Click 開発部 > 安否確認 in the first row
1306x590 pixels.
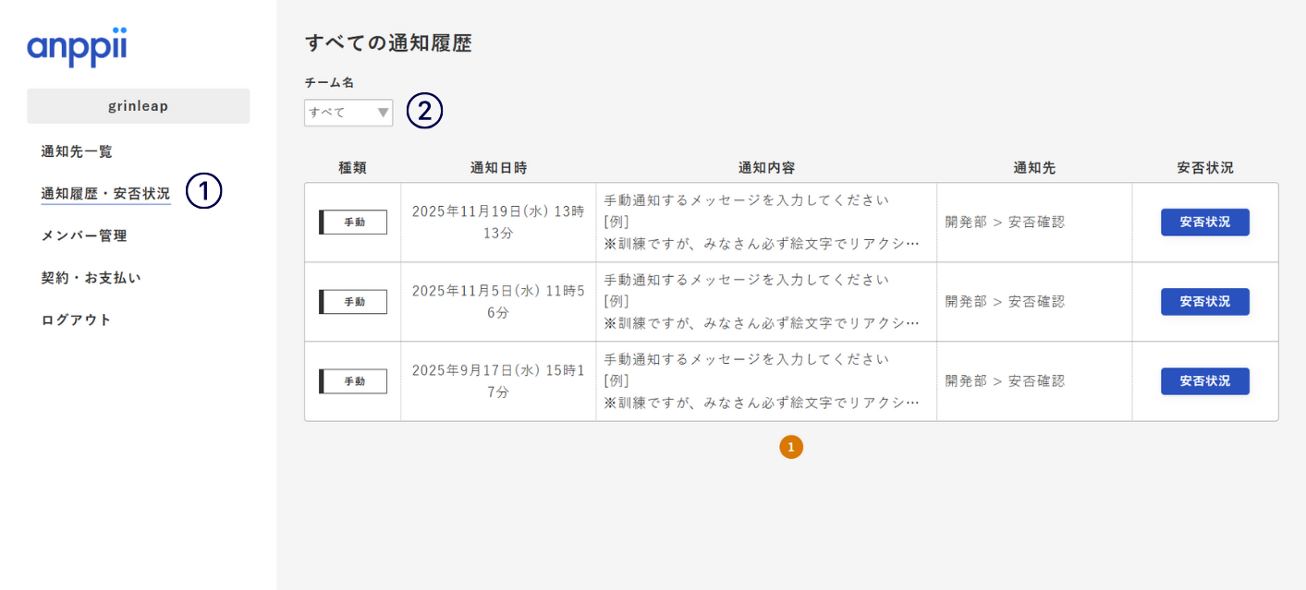1005,223
